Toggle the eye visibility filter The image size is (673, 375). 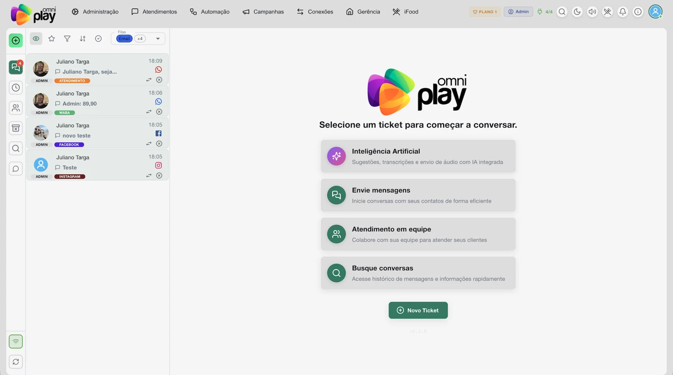pyautogui.click(x=36, y=39)
